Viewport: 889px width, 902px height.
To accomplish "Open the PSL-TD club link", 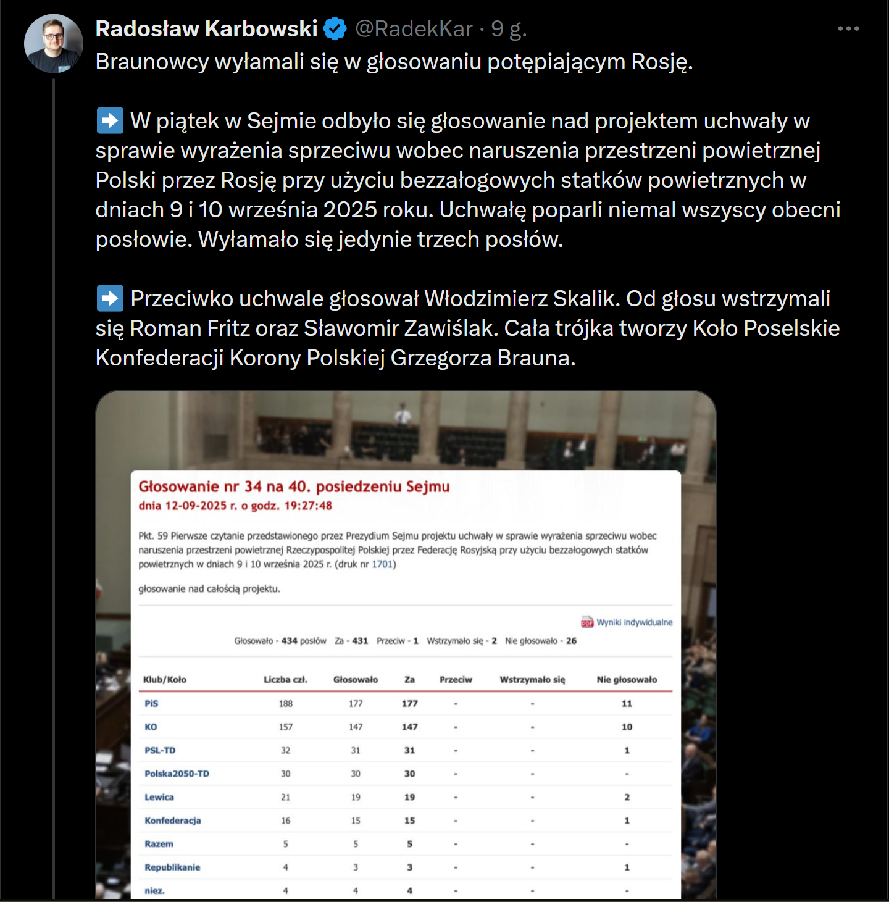I will pos(160,750).
